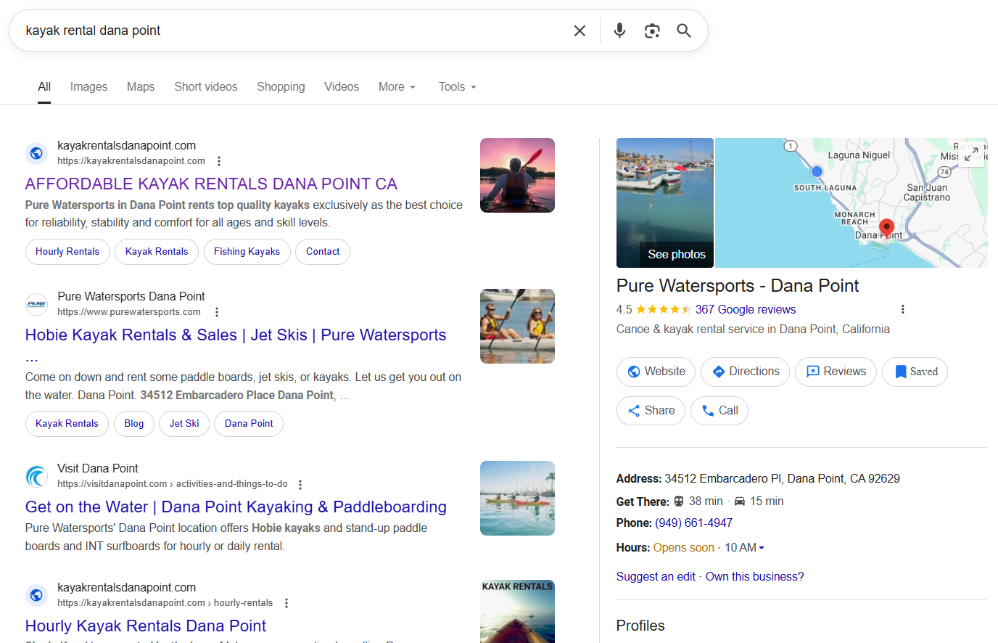Start voice search with the microphone icon

pyautogui.click(x=619, y=30)
